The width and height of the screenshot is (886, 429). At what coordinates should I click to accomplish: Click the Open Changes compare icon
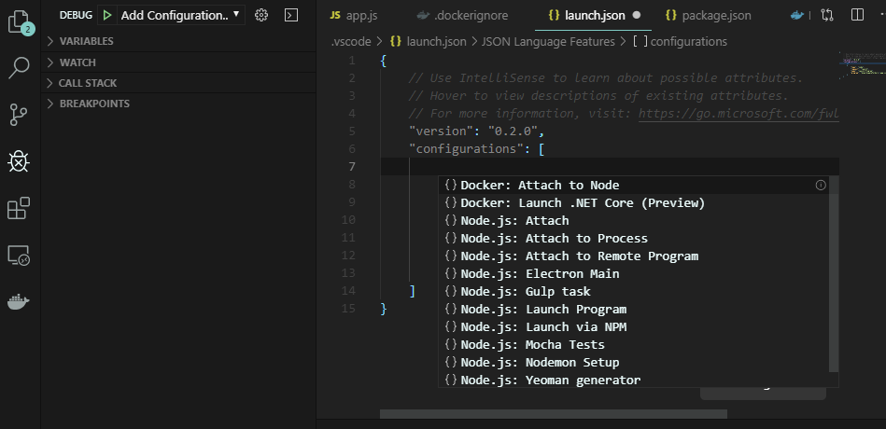tap(827, 15)
